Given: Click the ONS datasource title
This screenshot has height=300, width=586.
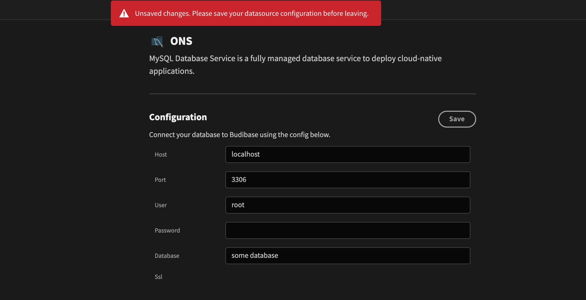Looking at the screenshot, I should pos(181,41).
